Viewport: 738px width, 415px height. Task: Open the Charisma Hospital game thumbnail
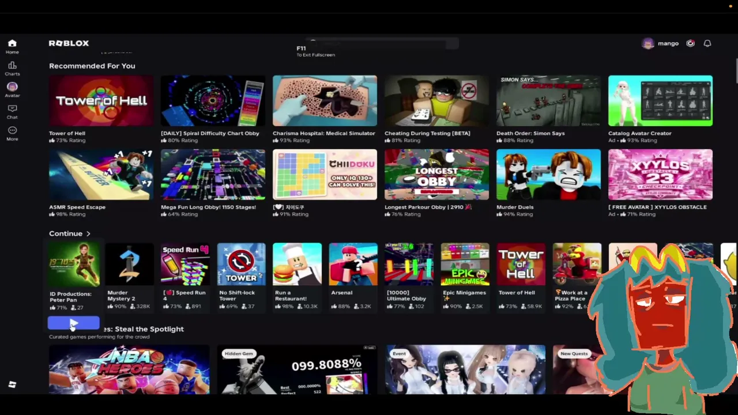pyautogui.click(x=325, y=101)
